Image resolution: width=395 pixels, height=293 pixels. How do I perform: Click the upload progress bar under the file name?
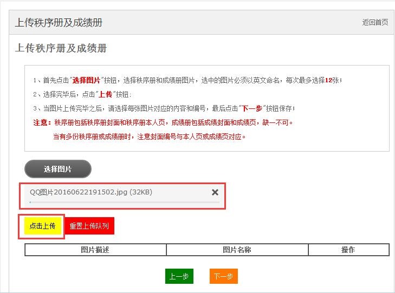pyautogui.click(x=125, y=202)
